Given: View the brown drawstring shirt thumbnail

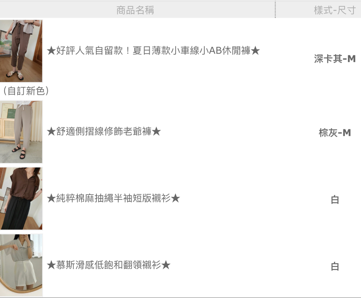Looking at the screenshot, I should click(x=21, y=198).
